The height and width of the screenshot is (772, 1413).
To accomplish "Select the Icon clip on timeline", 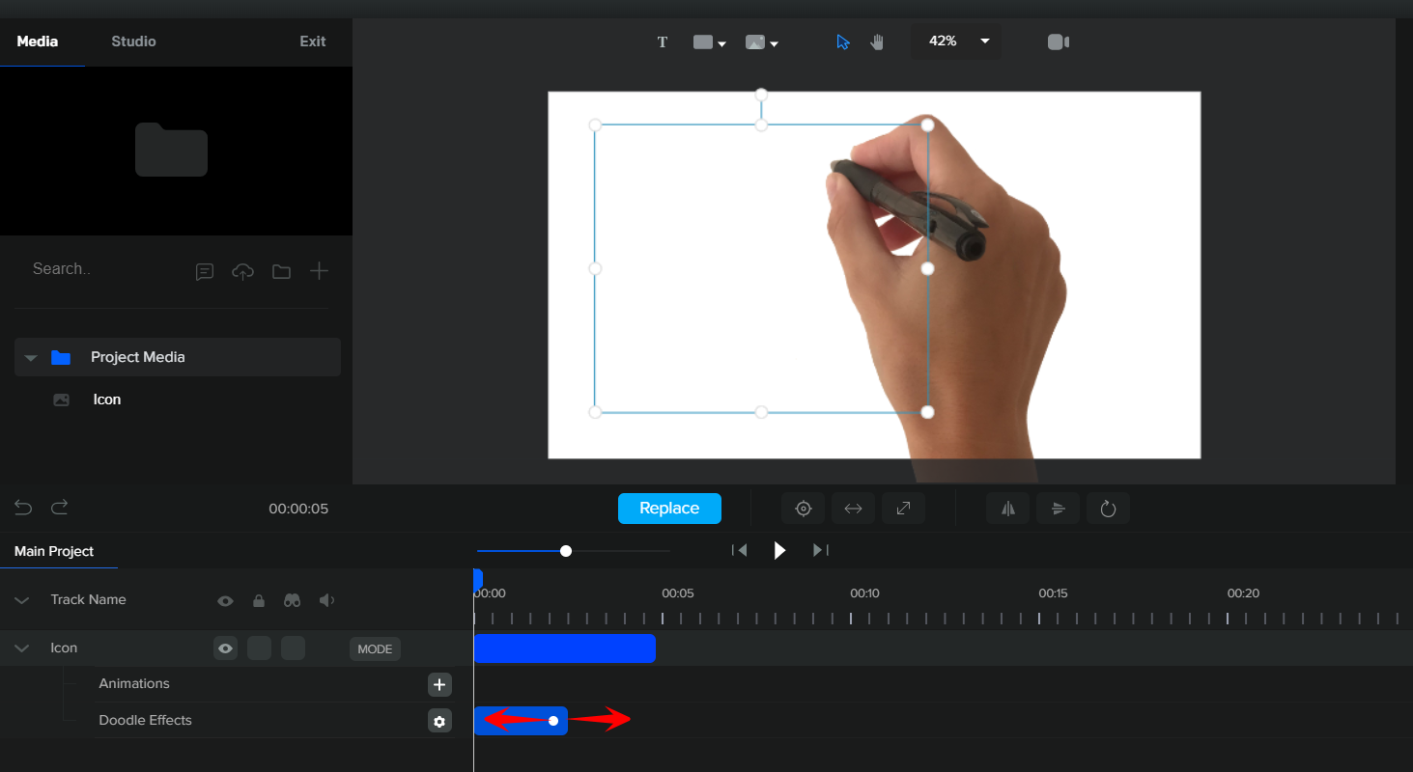I will coord(565,648).
